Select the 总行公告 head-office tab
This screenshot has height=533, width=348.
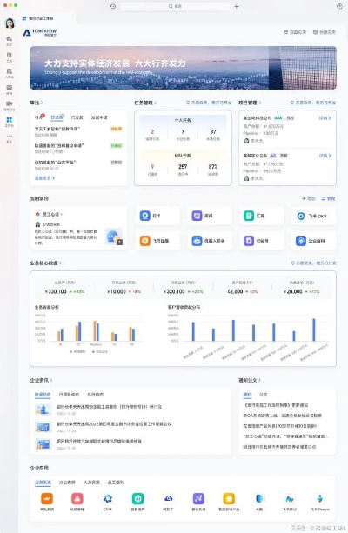pyautogui.click(x=96, y=395)
